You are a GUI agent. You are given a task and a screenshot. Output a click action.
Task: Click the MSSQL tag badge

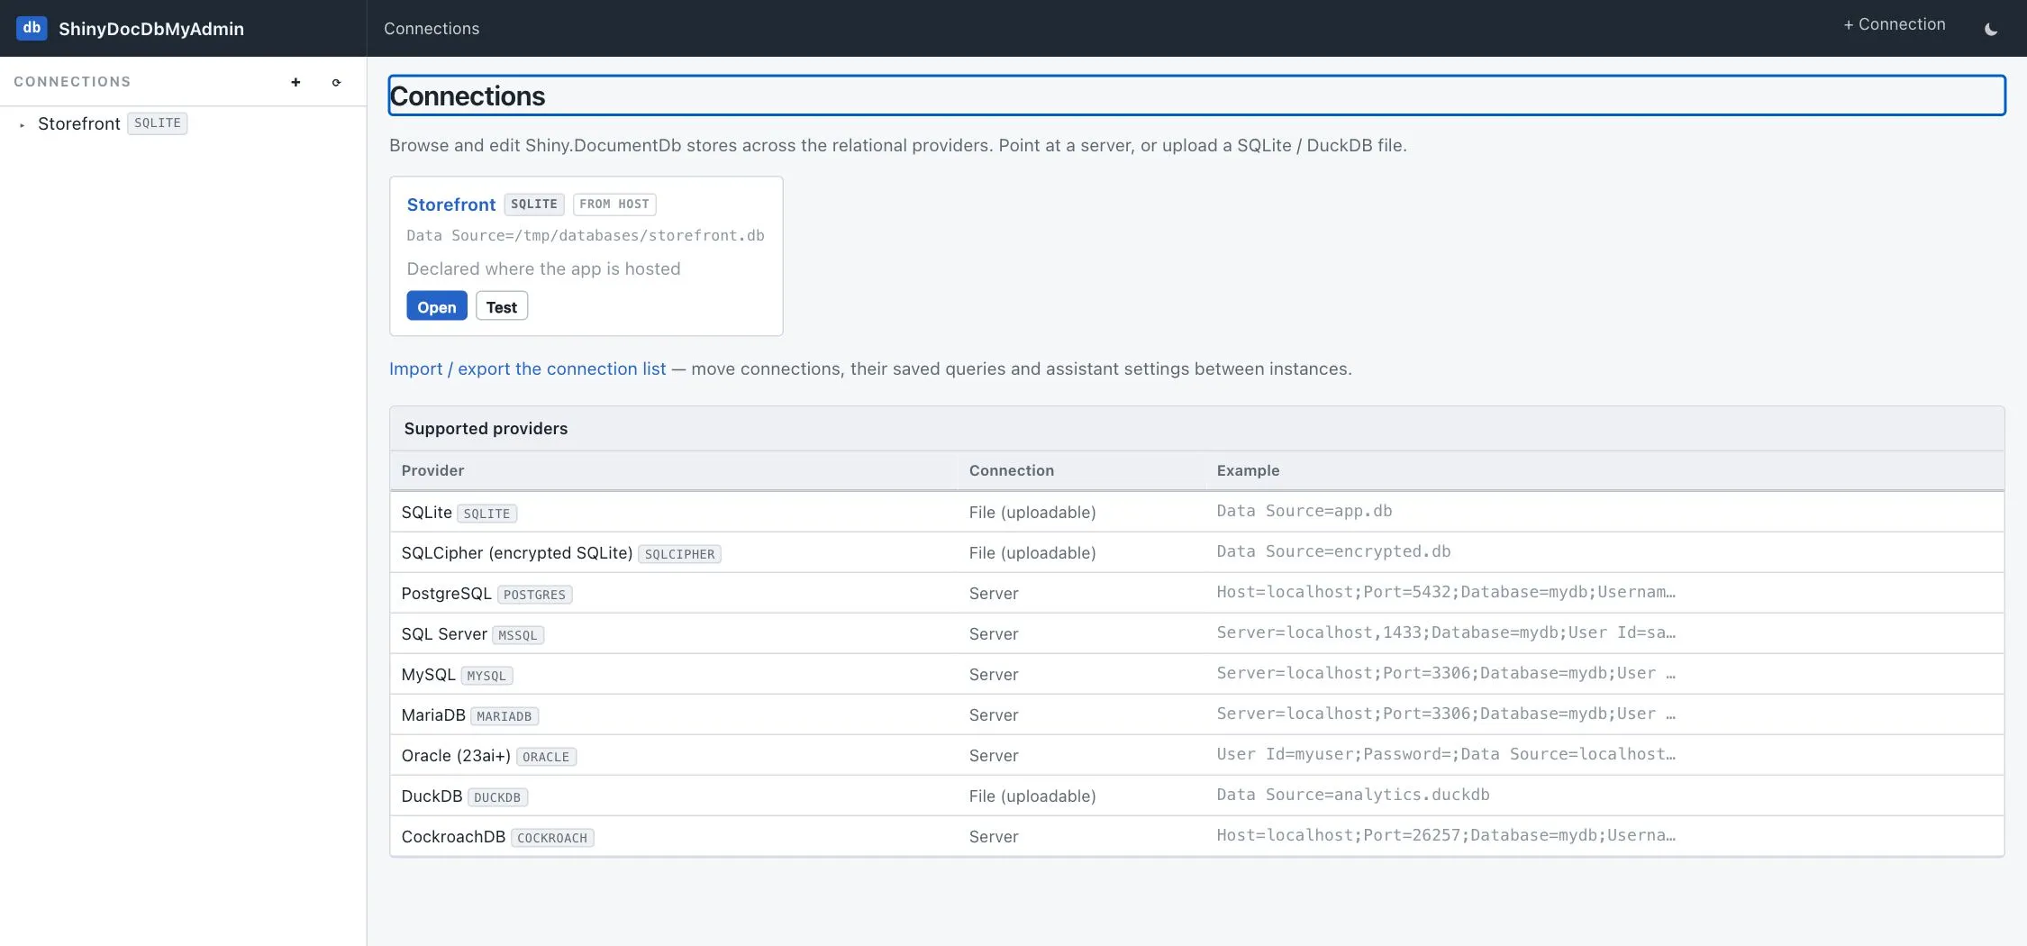click(518, 635)
